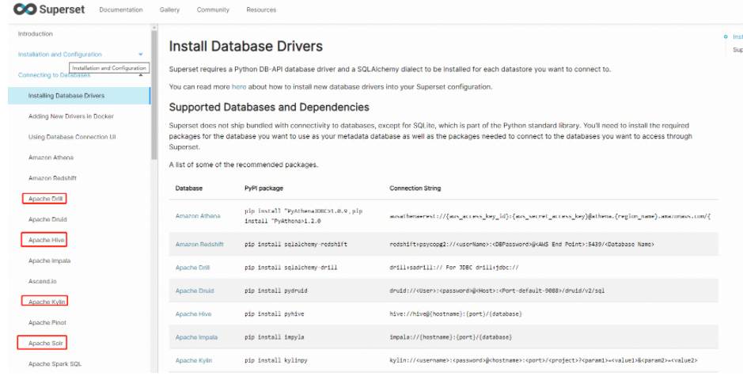Open Apache Druid sidebar page
The height and width of the screenshot is (384, 743).
point(47,219)
